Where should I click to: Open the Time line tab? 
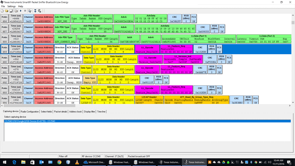click(x=101, y=112)
